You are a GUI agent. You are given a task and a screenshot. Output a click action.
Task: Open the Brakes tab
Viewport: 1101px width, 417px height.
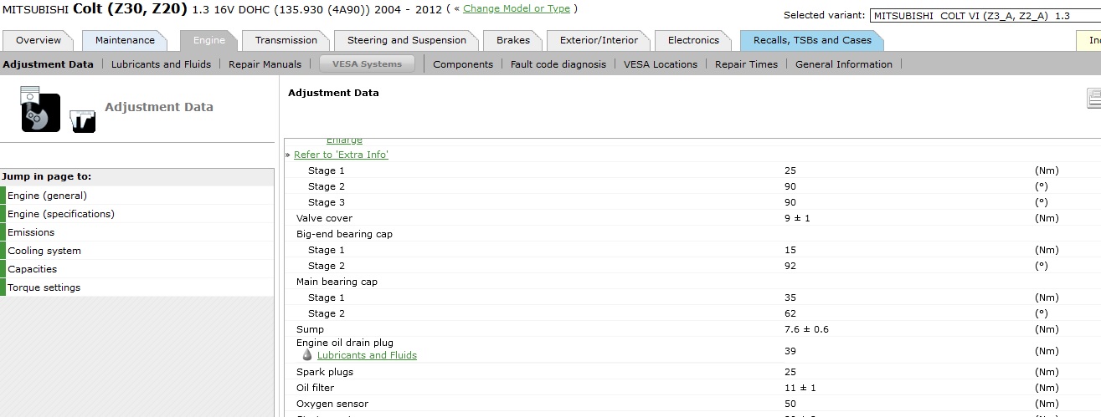[513, 40]
